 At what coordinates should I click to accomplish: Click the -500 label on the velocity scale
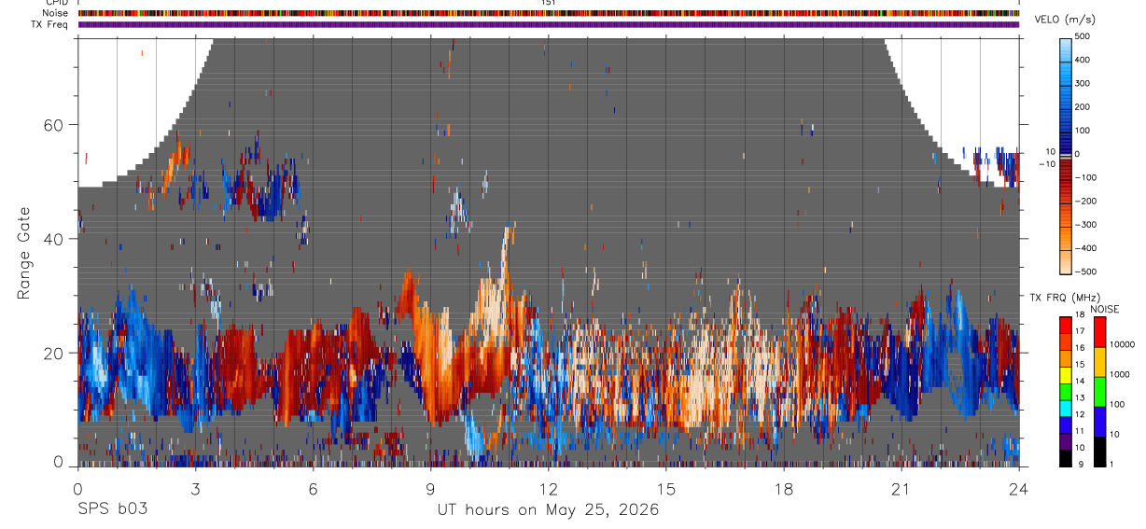click(x=1086, y=271)
